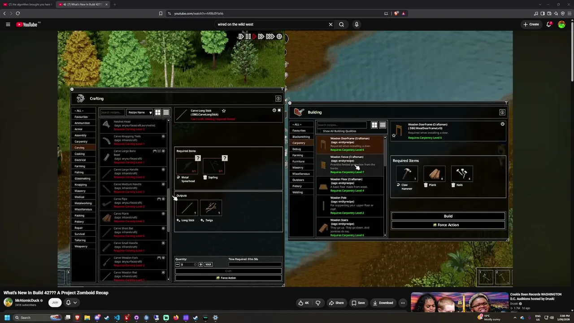Download the video
574x323 pixels.
point(383,303)
